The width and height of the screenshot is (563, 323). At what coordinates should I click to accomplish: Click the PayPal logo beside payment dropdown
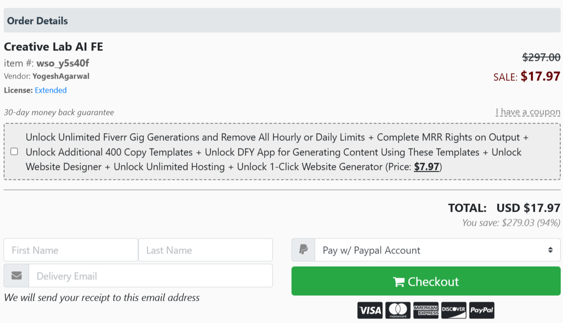click(303, 250)
